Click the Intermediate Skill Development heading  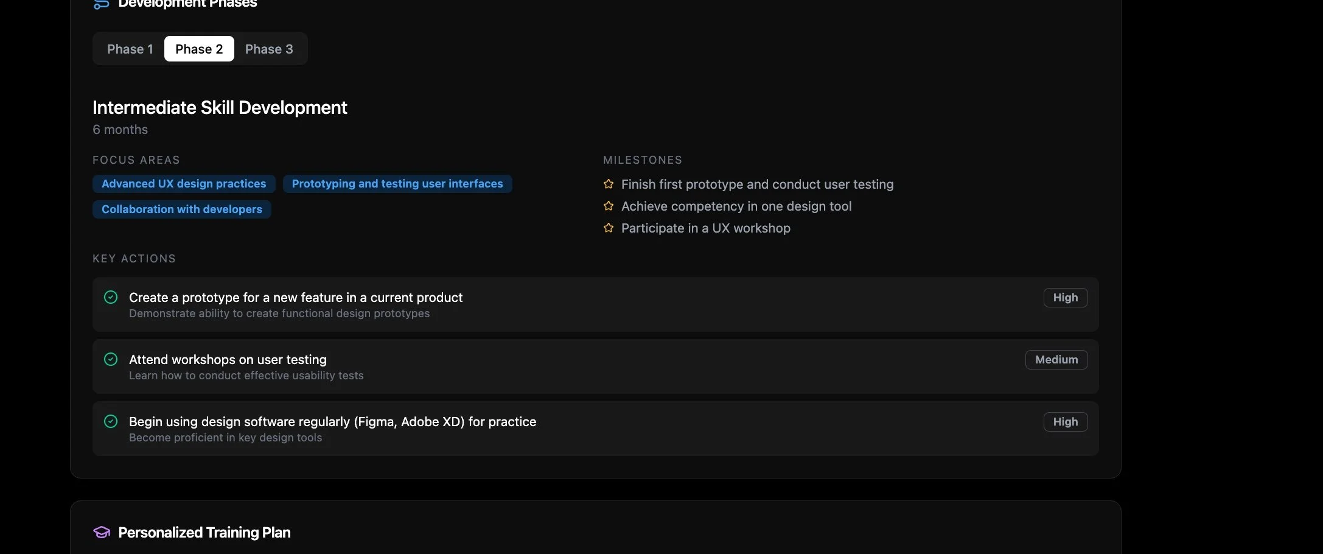220,108
